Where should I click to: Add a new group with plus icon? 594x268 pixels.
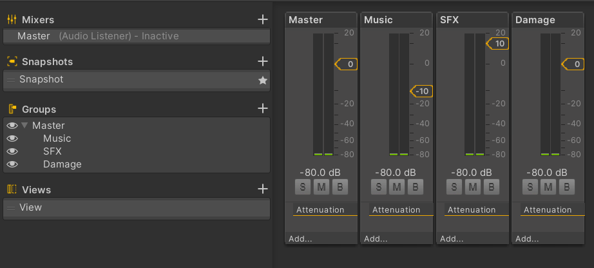click(262, 109)
